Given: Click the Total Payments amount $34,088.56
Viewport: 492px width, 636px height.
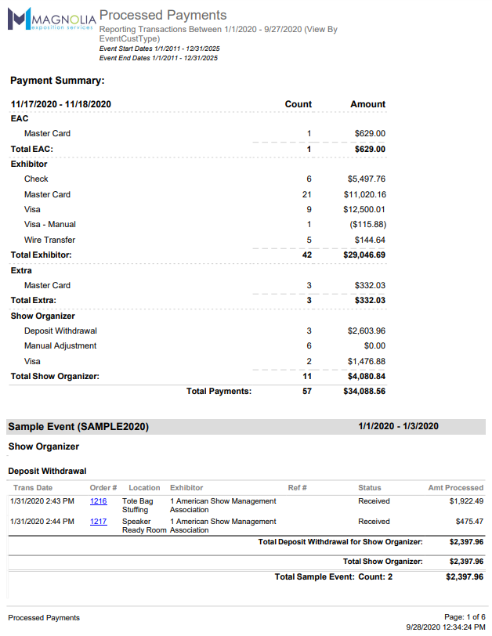Looking at the screenshot, I should point(364,392).
